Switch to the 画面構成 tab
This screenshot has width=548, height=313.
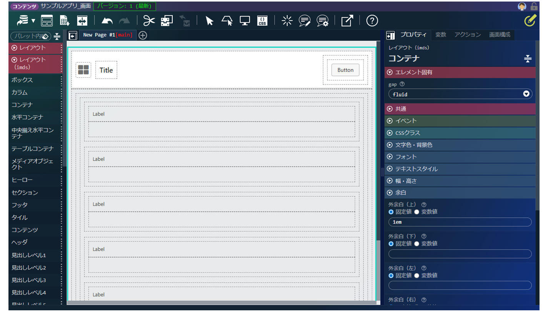coord(500,35)
